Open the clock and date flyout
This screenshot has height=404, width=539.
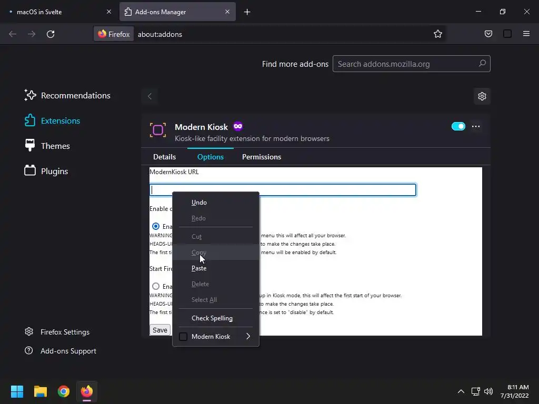pyautogui.click(x=515, y=391)
